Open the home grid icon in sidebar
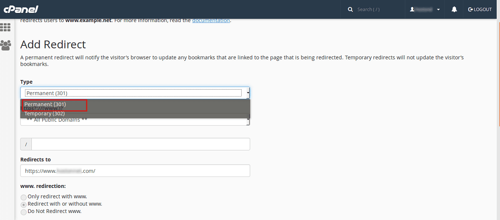The image size is (500, 220). (5, 27)
